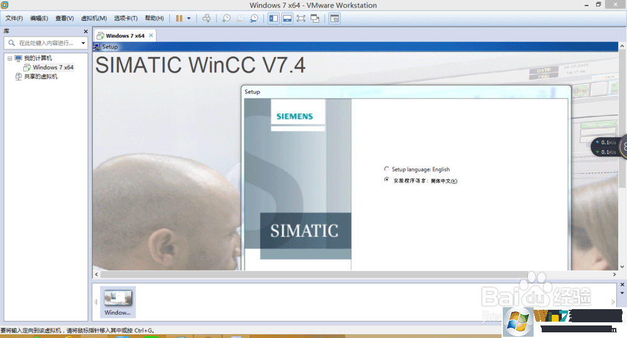Image resolution: width=627 pixels, height=338 pixels.
Task: Enter full screen mode icon
Action: 301,19
